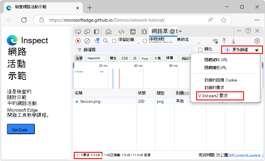Sort by 類型 column header
This screenshot has width=265, height=161.
coord(165,93)
